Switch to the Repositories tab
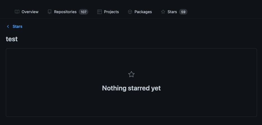 pyautogui.click(x=65, y=12)
